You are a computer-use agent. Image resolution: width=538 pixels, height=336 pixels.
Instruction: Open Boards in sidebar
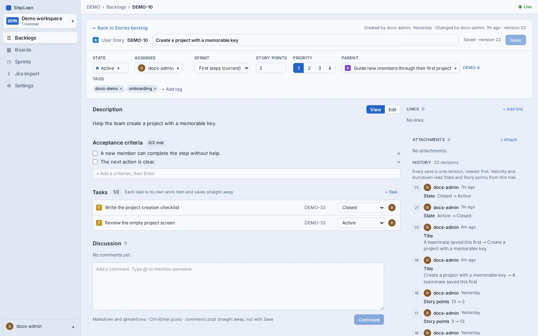[x=40, y=50]
